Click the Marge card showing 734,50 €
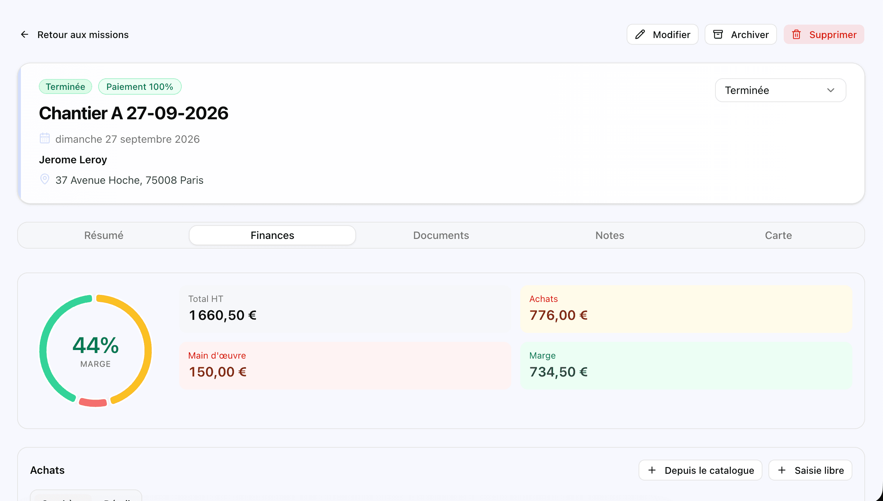This screenshot has height=501, width=883. pos(686,365)
